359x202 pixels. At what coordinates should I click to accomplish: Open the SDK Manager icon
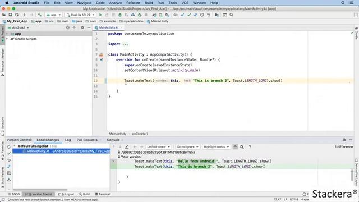click(x=167, y=15)
